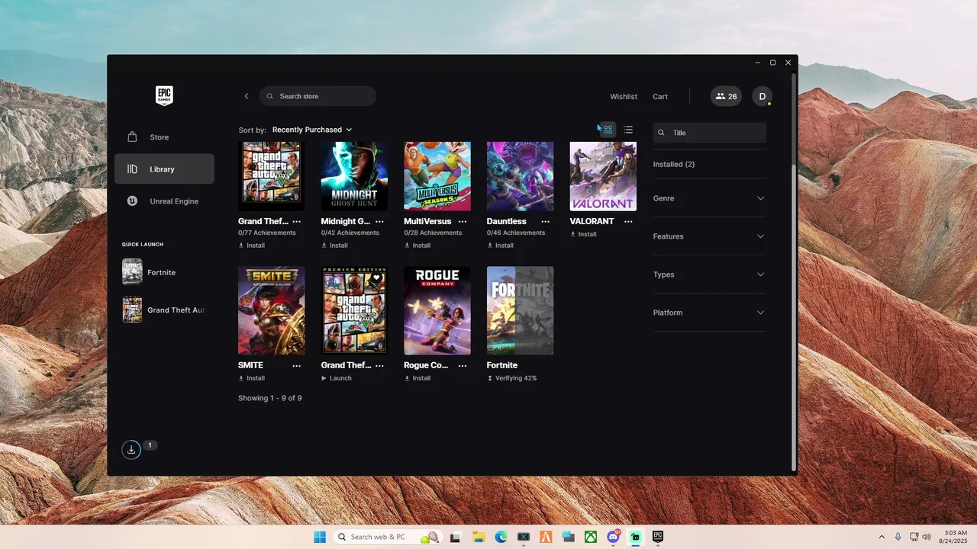The image size is (977, 549).
Task: Open three-dot menu beside 0/77 Achievements game
Action: tap(297, 222)
